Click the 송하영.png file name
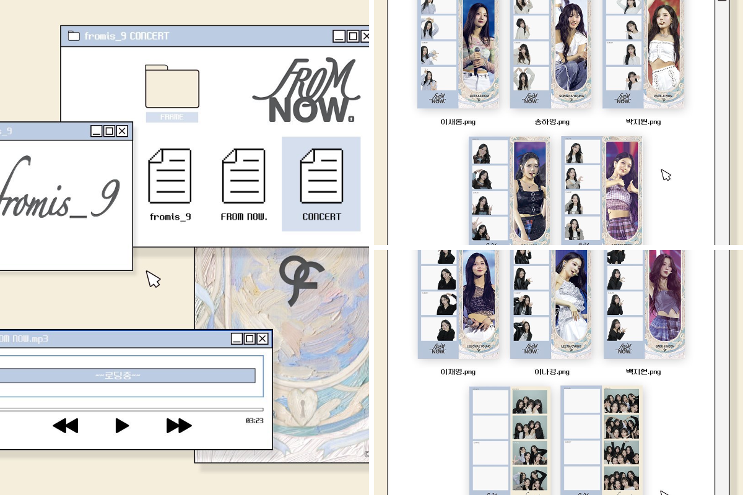Screen dimensions: 743x495 (x=552, y=122)
